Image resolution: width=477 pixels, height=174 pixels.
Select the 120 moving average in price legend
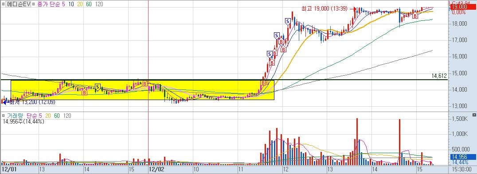pos(99,4)
